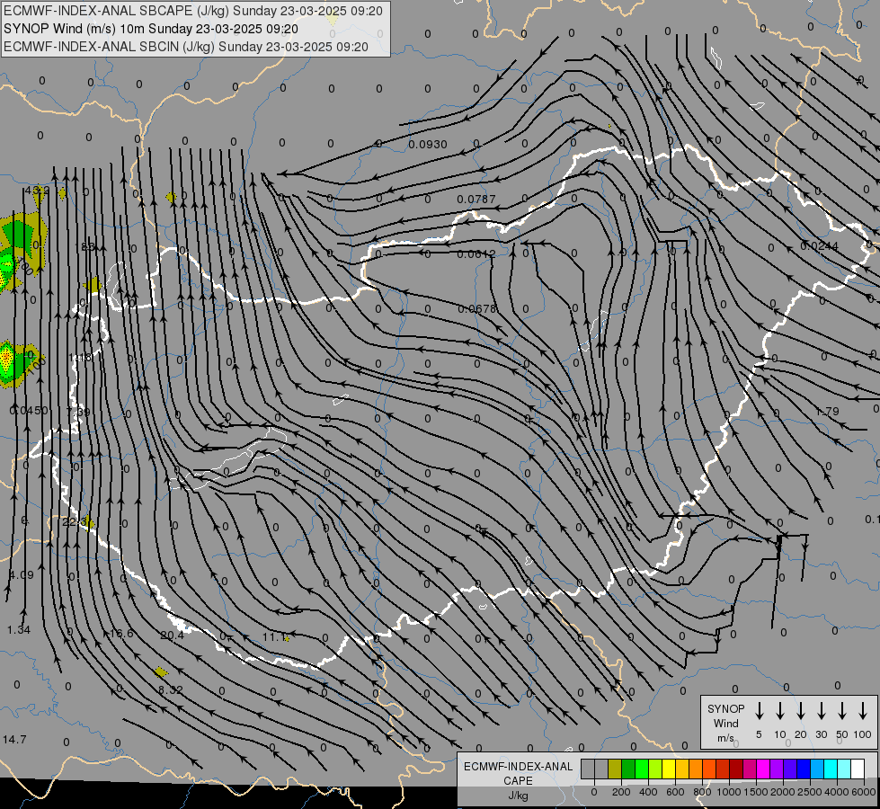Select the sky blue CAPE legend swatch
Viewport: 880px width, 809px height.
(x=818, y=769)
